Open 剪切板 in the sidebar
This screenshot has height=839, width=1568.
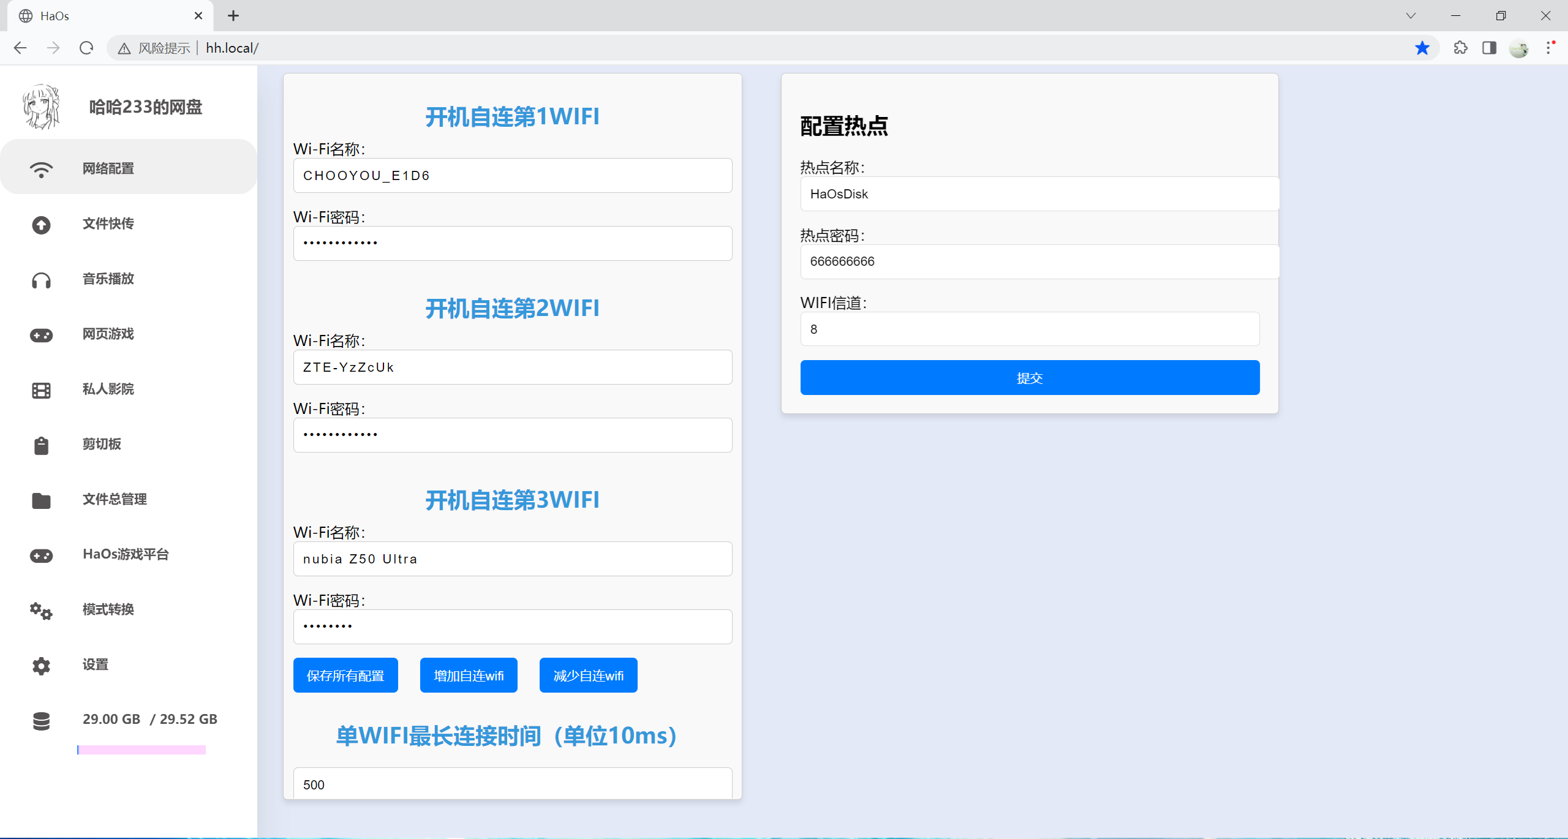click(129, 444)
